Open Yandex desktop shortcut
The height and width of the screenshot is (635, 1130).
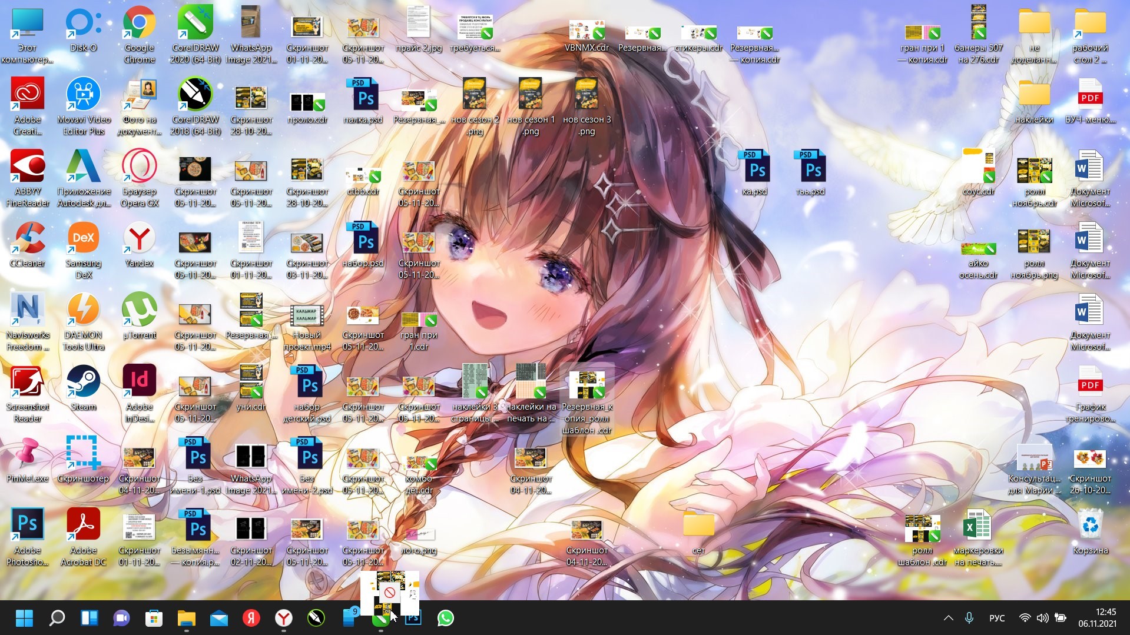(140, 245)
